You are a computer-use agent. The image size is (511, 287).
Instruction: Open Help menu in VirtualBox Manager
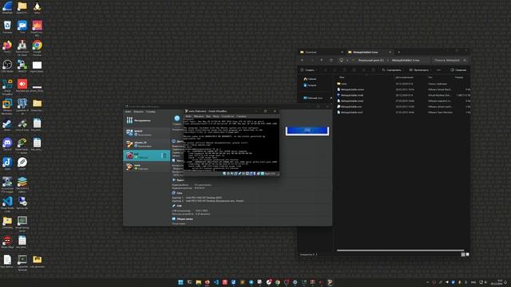pos(151,112)
